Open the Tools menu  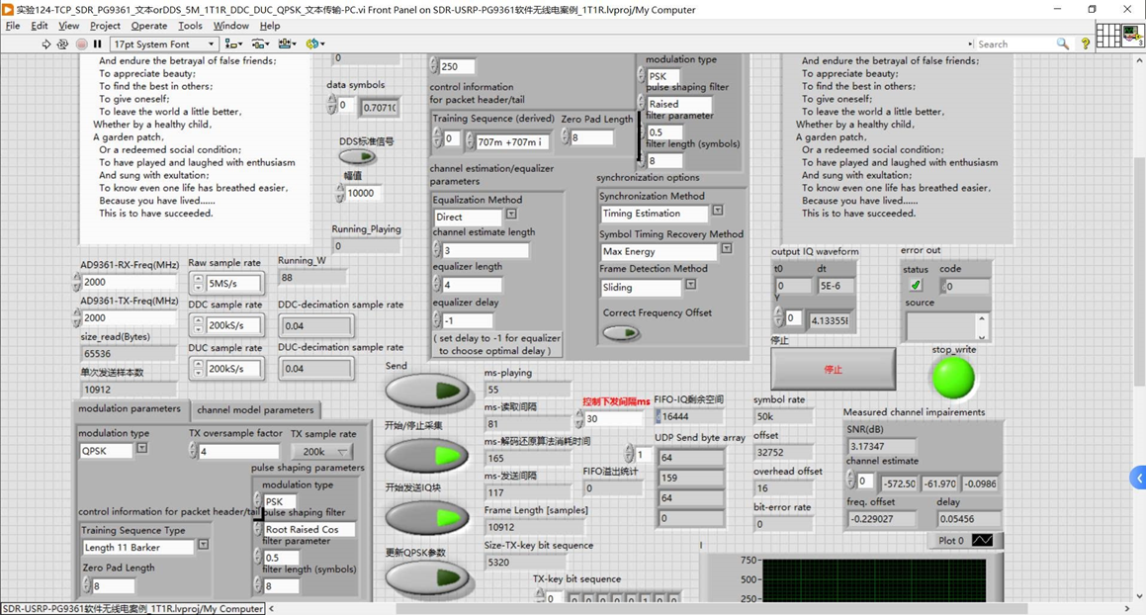[x=190, y=26]
